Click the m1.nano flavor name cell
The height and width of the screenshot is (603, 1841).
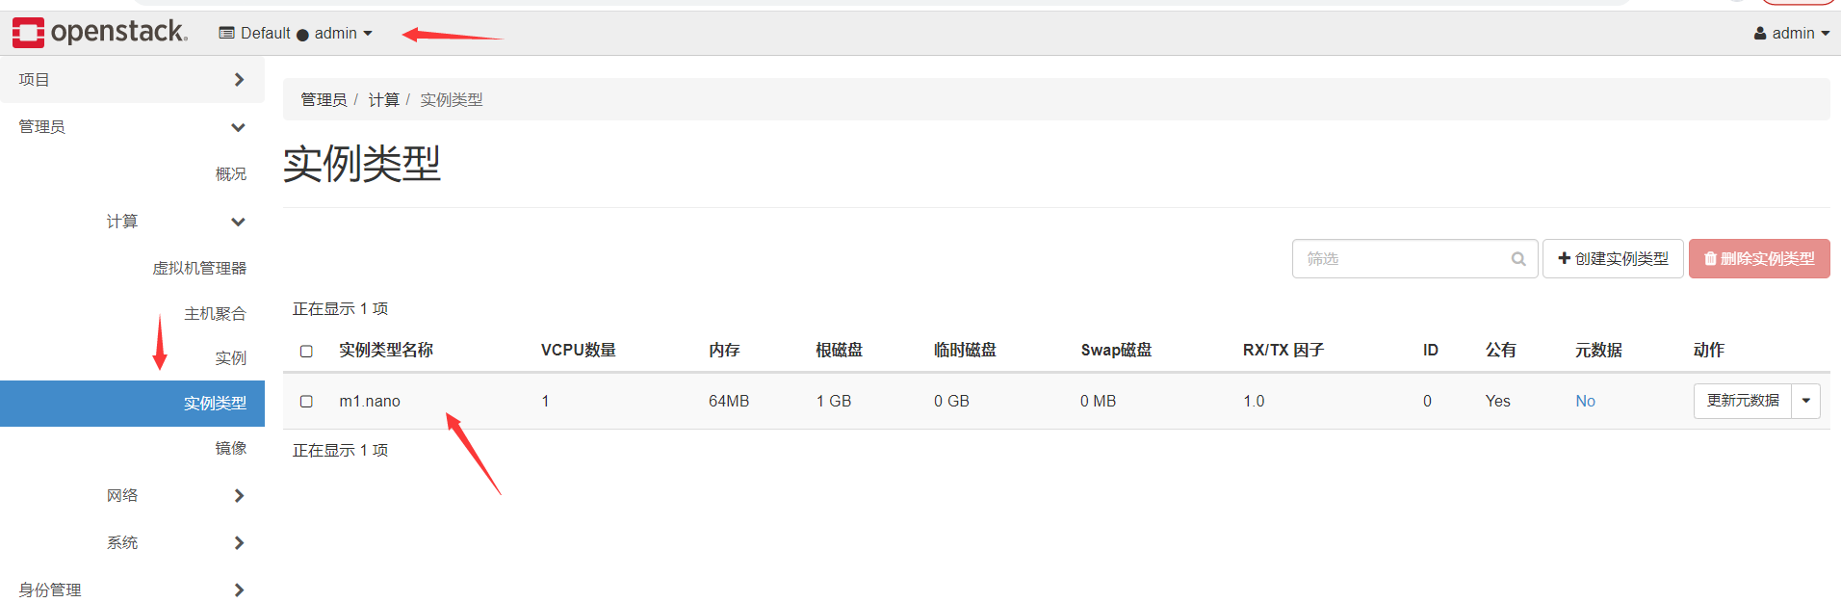(370, 401)
